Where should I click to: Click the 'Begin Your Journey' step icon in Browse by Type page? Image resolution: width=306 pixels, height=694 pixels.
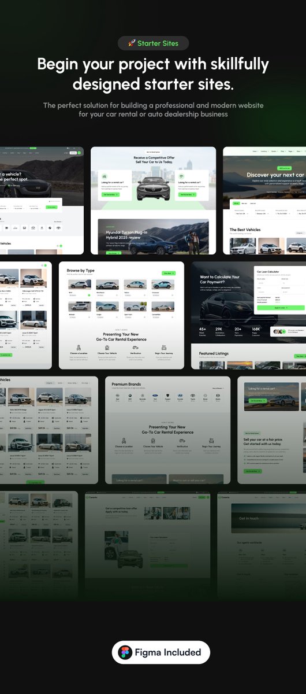(165, 348)
